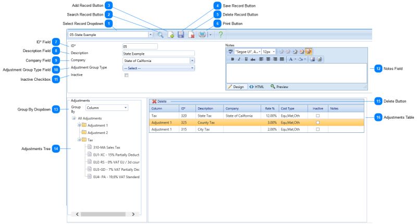Sort by the Description column header
Viewport: 417px width, 224px height.
210,108
